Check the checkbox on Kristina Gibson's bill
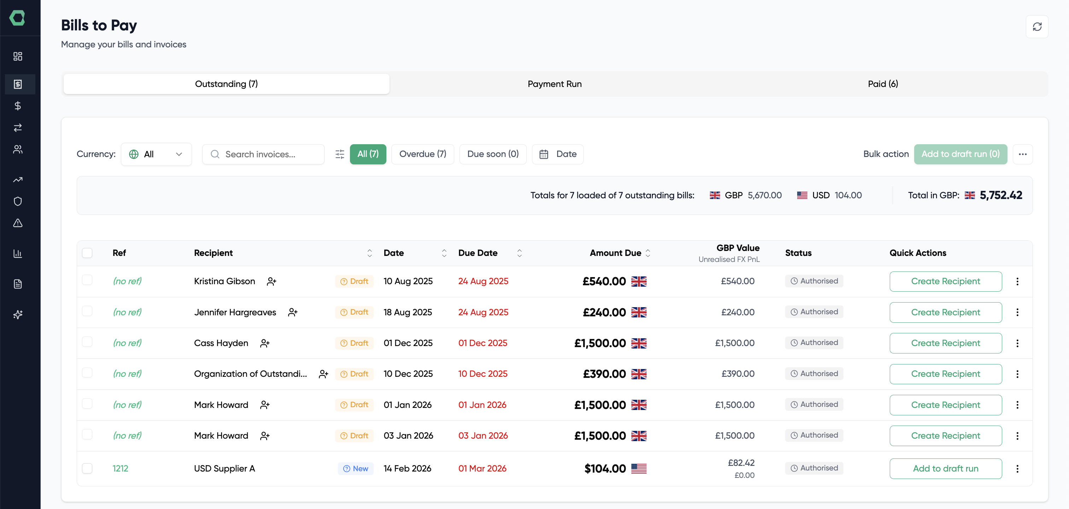Image resolution: width=1069 pixels, height=509 pixels. point(88,281)
